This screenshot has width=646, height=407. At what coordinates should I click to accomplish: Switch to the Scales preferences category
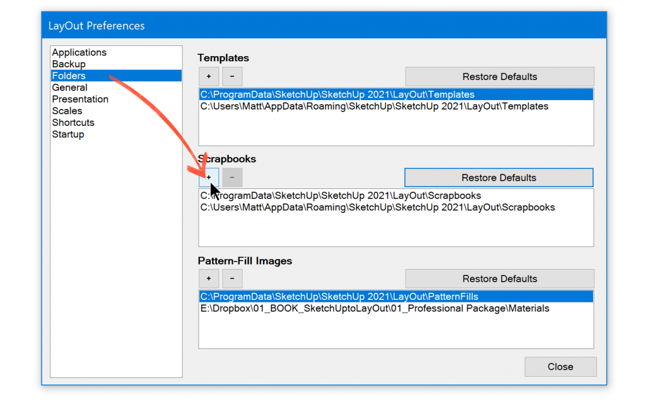(67, 111)
